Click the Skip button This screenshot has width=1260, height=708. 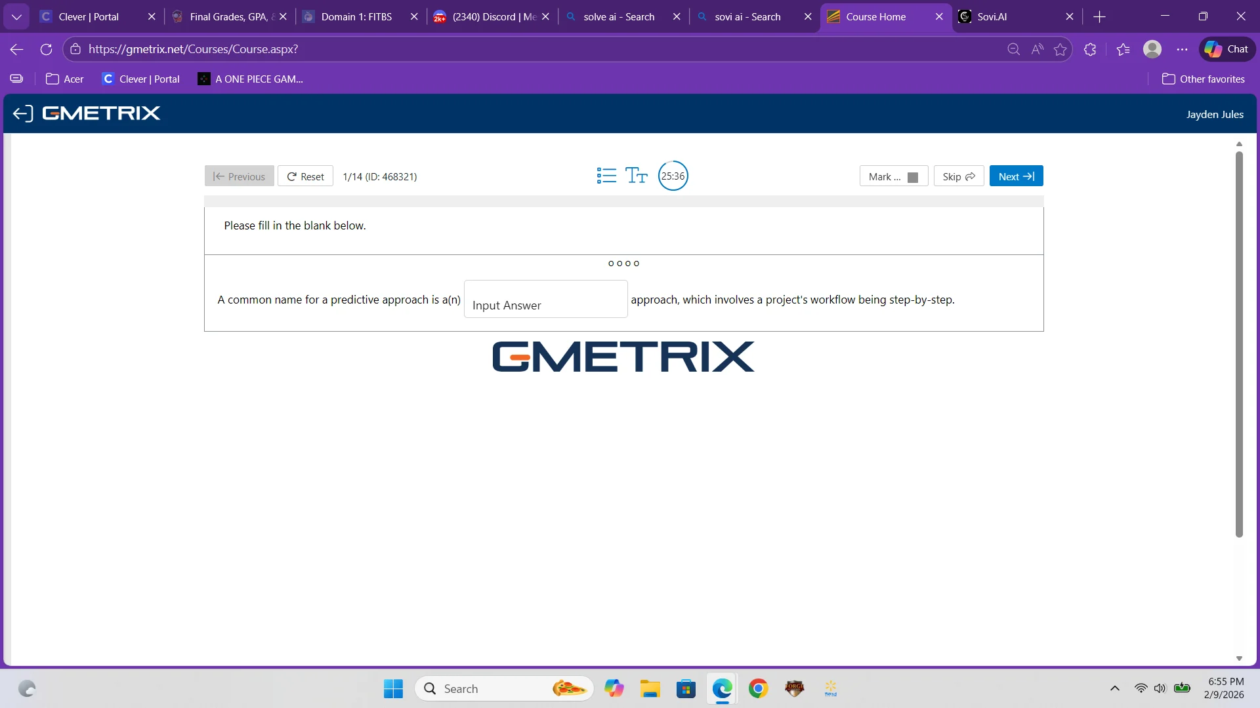tap(958, 176)
